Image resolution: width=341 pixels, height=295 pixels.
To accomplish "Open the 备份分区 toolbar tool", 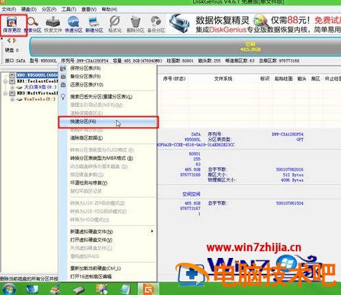I will tap(156, 24).
